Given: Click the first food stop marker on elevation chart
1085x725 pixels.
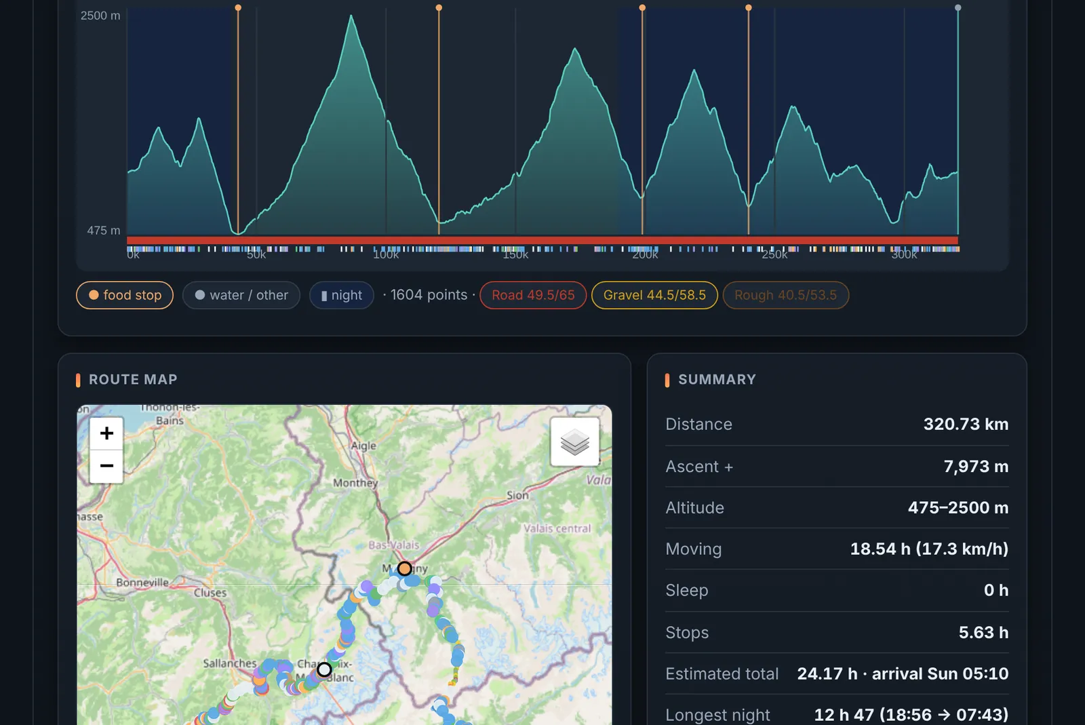Looking at the screenshot, I should tap(238, 7).
